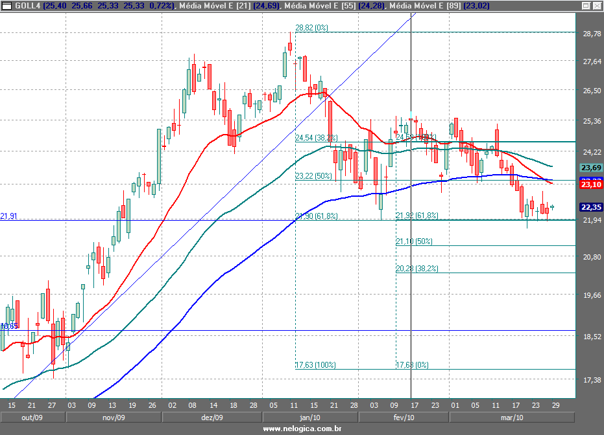
Task: Select the GOLL4 ticker name in title bar
Action: (x=28, y=6)
